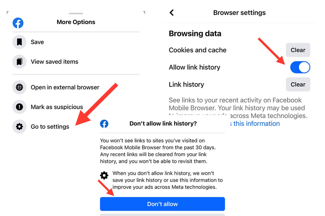Tap the exclamation icon for Mark as suspicious

19,107
